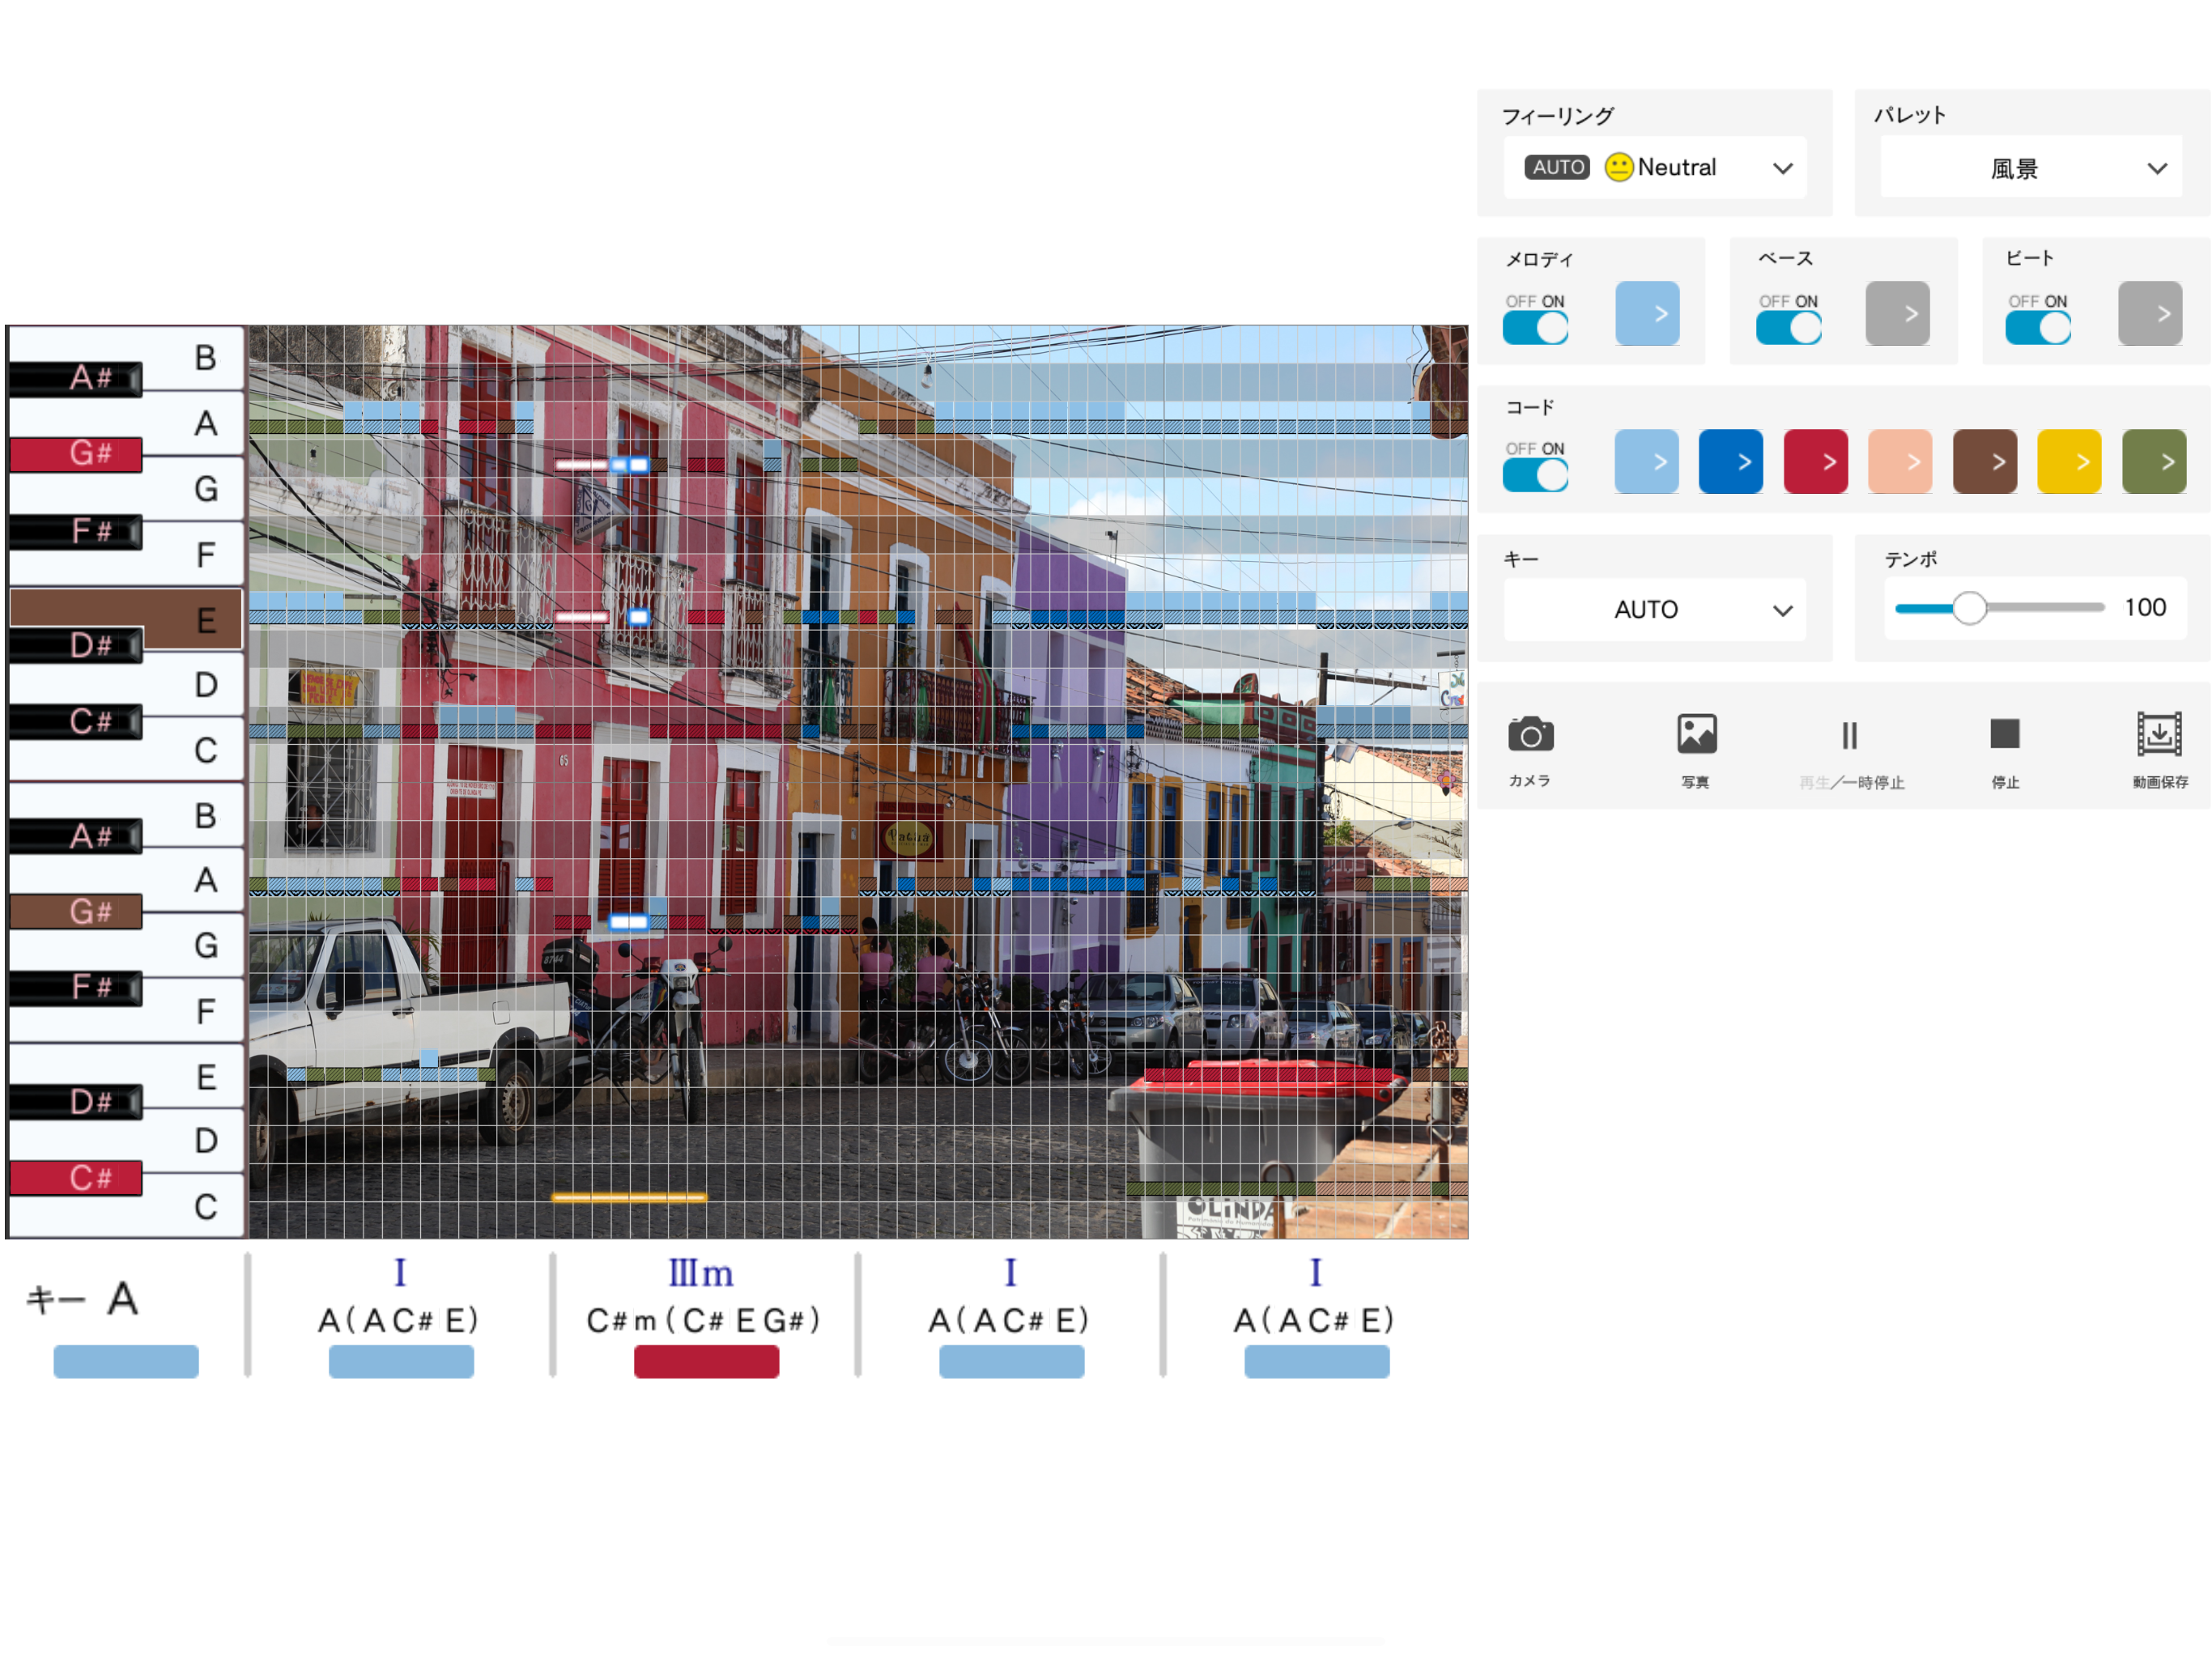2212x1658 pixels.
Task: Click the fourth chord's blue bar
Action: (1316, 1361)
